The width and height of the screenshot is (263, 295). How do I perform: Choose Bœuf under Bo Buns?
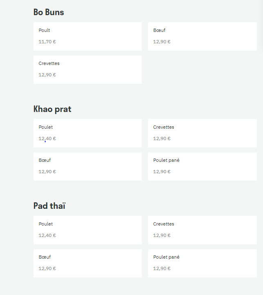click(x=202, y=36)
